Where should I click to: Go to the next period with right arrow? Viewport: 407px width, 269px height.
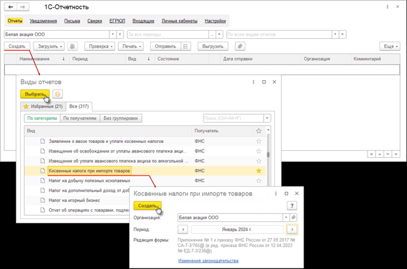pos(292,230)
